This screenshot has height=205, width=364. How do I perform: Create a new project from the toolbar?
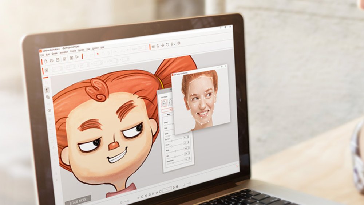click(46, 61)
